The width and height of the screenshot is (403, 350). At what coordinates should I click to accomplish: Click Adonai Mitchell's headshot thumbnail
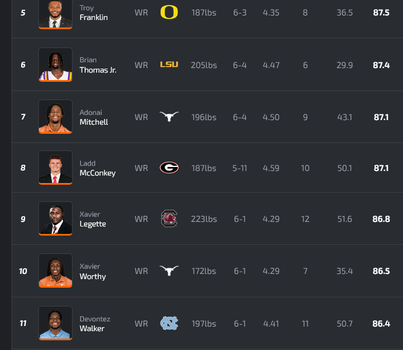pos(55,117)
